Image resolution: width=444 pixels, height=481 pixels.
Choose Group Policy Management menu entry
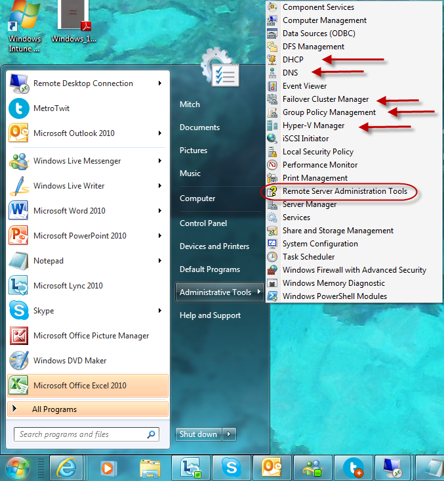(x=329, y=112)
